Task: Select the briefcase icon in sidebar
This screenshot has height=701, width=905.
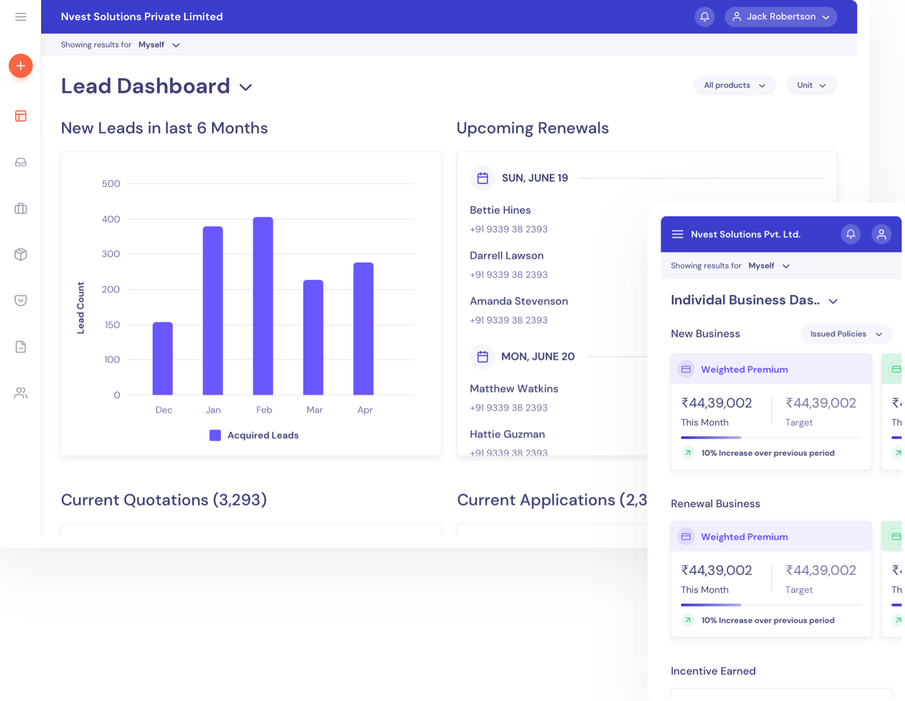Action: tap(21, 209)
